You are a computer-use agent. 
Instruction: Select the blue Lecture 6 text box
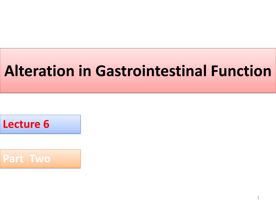[40, 124]
